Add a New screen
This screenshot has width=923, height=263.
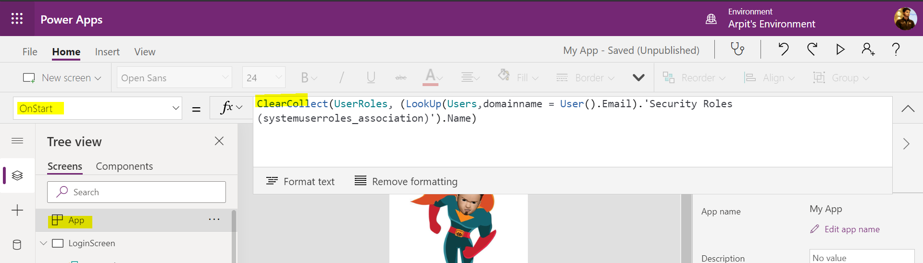pos(62,77)
